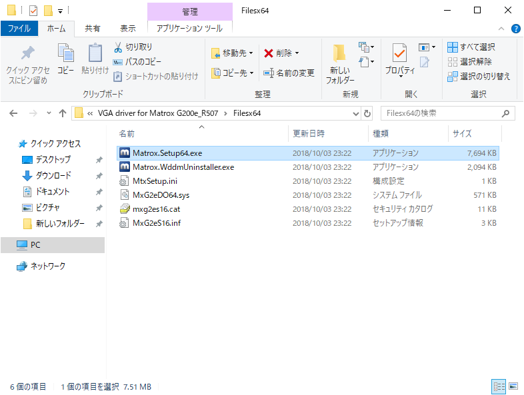Open Quick Access Toolbar customize dropdown
This screenshot has width=524, height=395.
60,11
